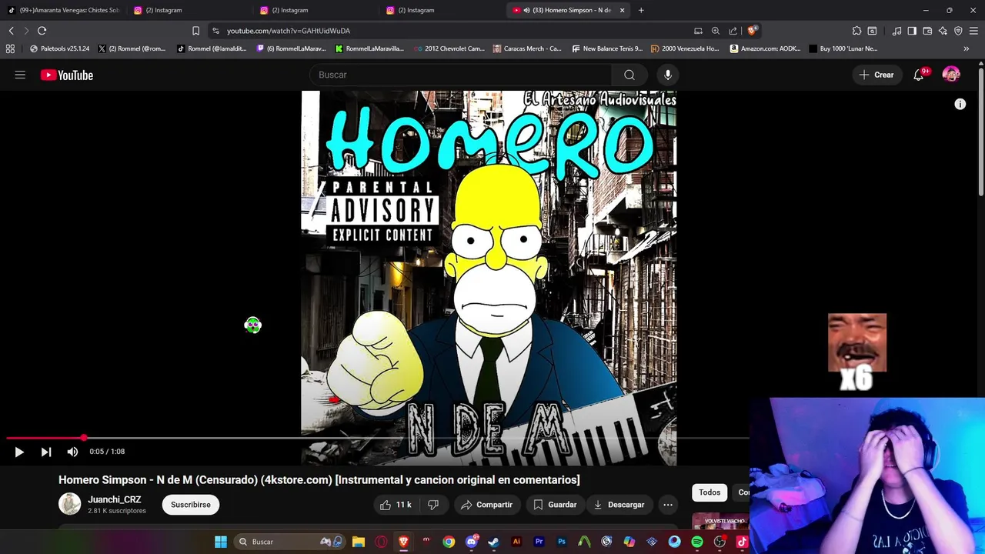Open Brave playlist music note icon
The width and height of the screenshot is (985, 554).
(897, 31)
